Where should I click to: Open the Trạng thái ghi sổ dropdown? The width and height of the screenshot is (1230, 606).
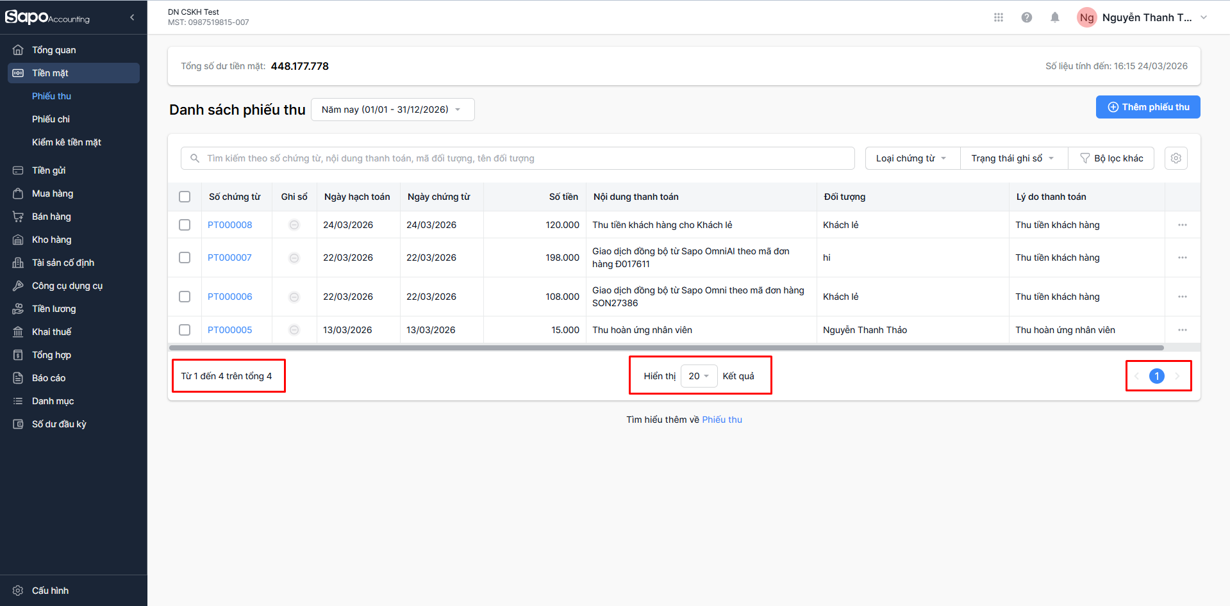pos(1013,158)
